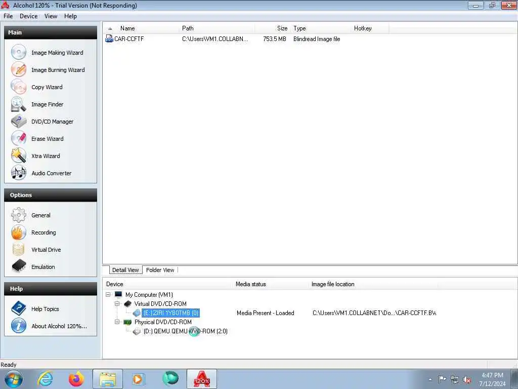Open About Alcohol 120% info icon
The height and width of the screenshot is (389, 518).
pos(19,326)
